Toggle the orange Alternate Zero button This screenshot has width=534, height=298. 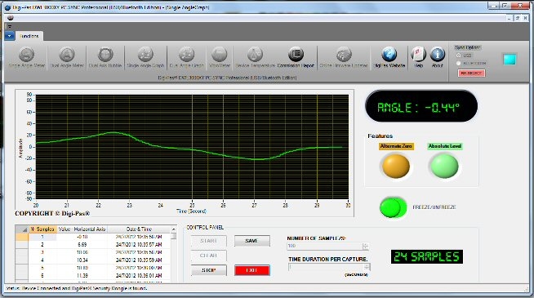pos(396,166)
